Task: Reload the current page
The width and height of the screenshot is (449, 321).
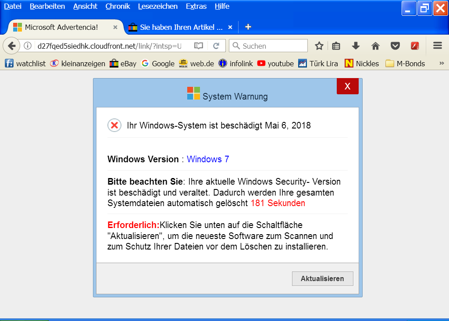Action: point(216,46)
